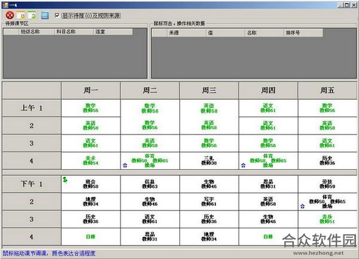Select Friday 音乐 教师51 cell
Screen dimensions: 359x259
pyautogui.click(x=327, y=219)
